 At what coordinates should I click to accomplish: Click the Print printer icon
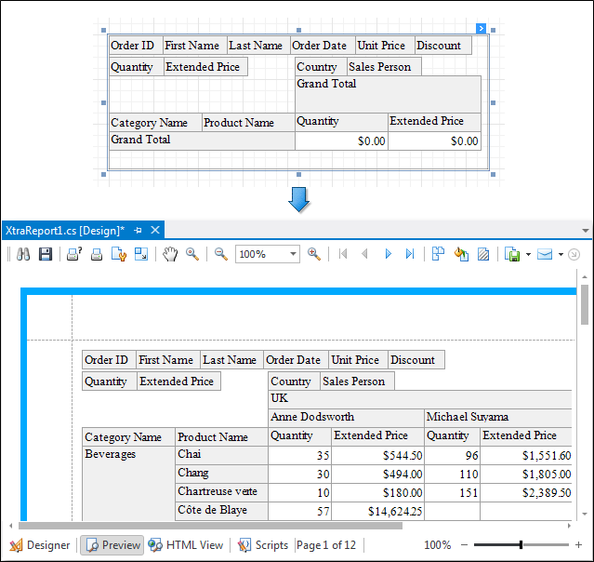(x=96, y=254)
